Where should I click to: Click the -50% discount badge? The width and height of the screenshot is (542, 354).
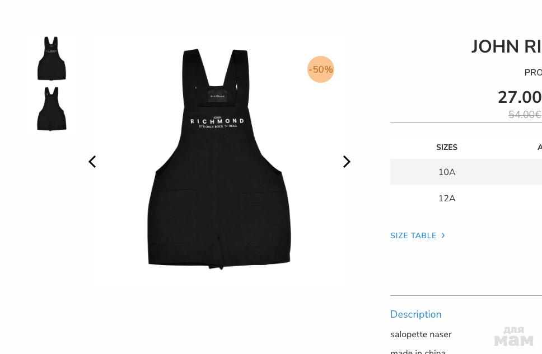pyautogui.click(x=321, y=69)
